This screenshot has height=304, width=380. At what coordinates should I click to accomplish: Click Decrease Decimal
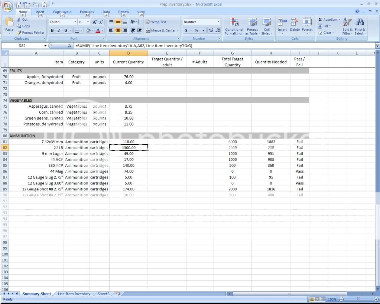pyautogui.click(x=218, y=30)
